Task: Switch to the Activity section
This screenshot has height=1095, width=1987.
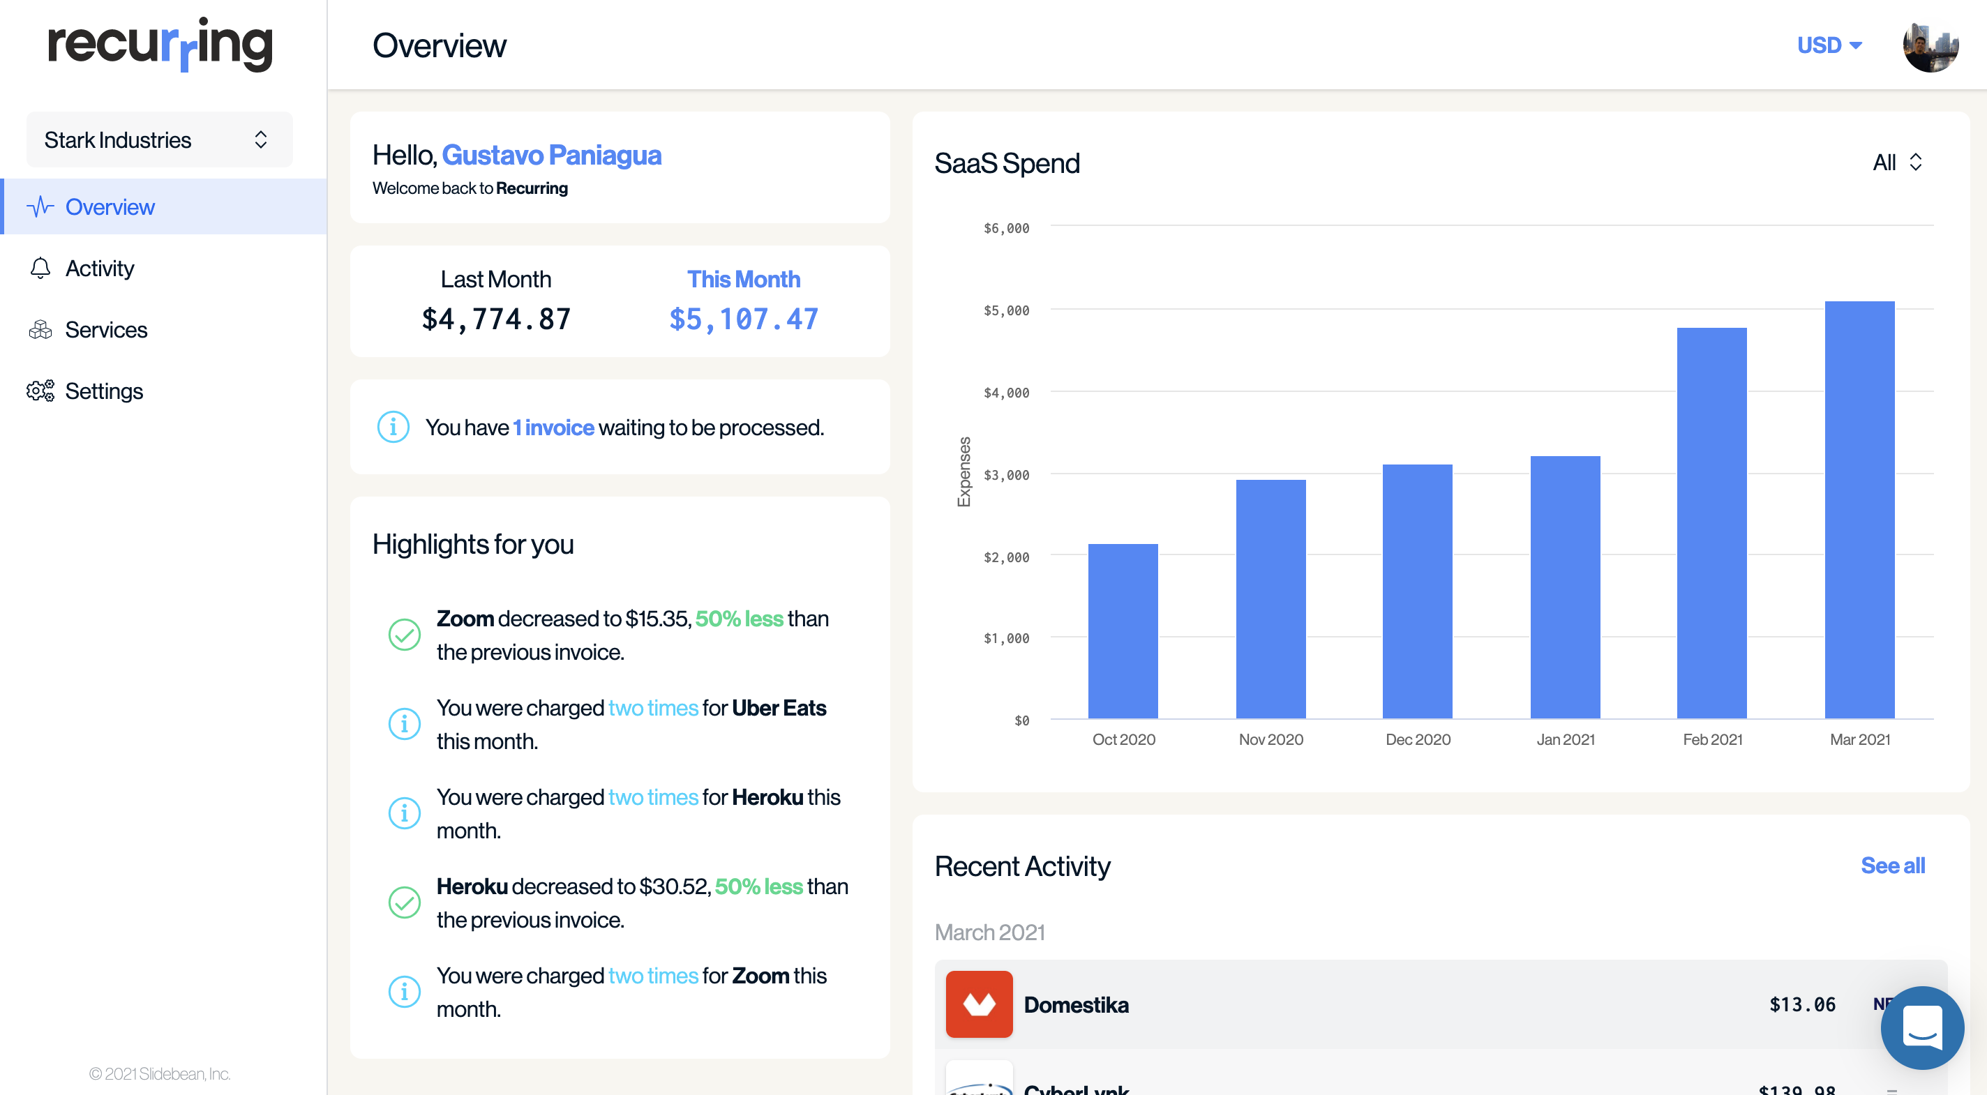Action: click(x=100, y=269)
